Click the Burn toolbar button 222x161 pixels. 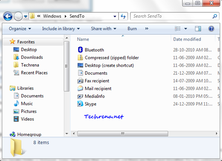tap(132, 29)
